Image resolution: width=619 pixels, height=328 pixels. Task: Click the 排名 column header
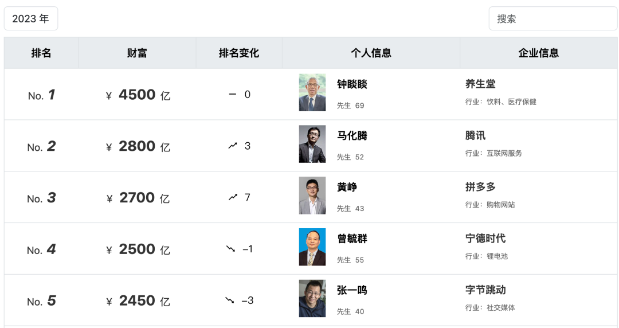click(x=41, y=53)
